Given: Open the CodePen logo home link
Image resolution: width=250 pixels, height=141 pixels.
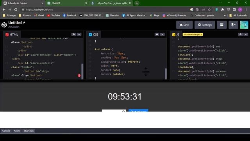Looking at the screenshot, I should 4,25.
